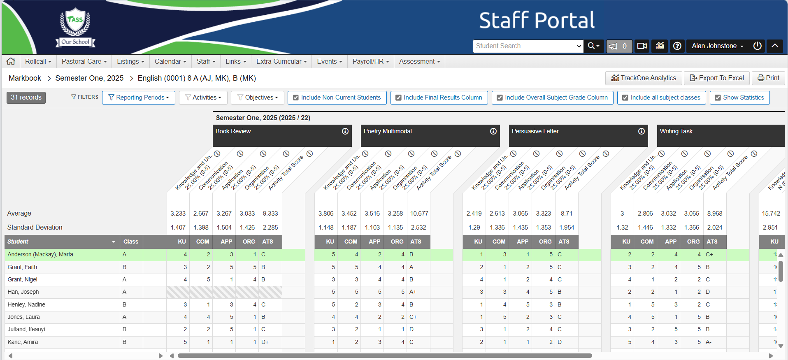The height and width of the screenshot is (360, 788).
Task: Open the Assessment menu
Action: coord(419,61)
